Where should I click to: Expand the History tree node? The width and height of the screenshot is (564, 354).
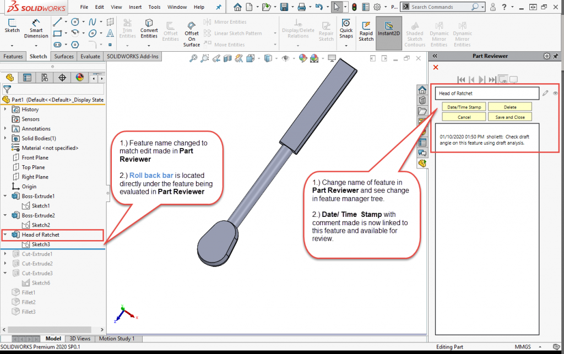(5, 109)
